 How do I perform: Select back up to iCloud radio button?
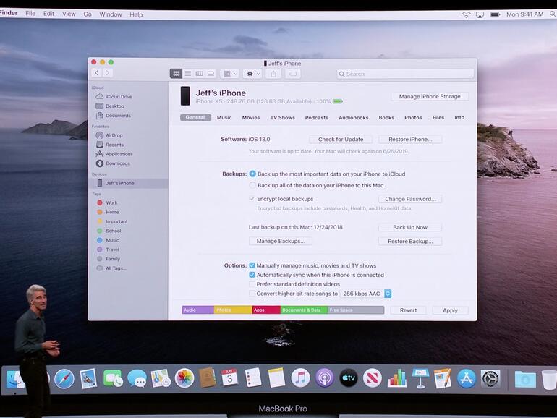point(252,174)
